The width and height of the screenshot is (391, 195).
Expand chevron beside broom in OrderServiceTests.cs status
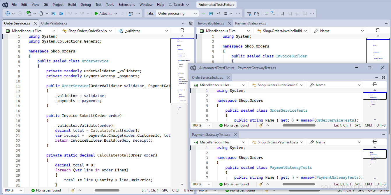[x=268, y=125]
